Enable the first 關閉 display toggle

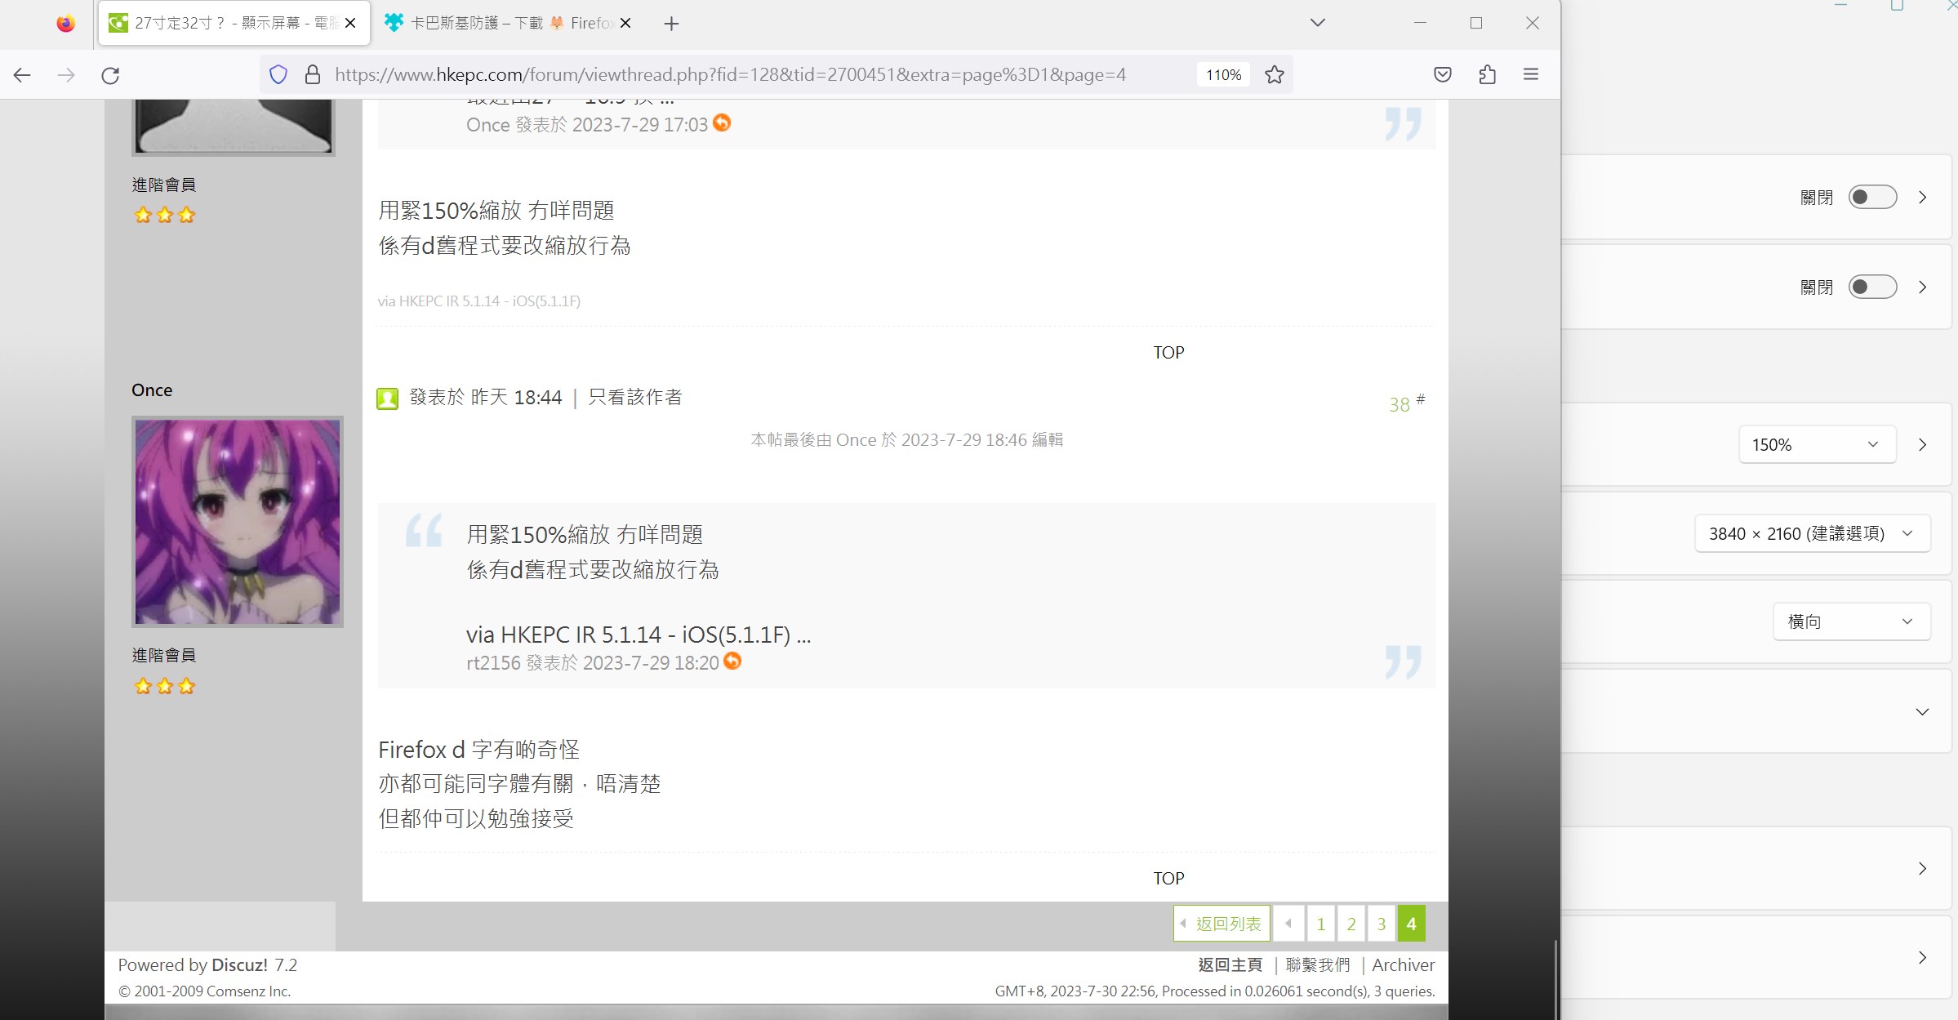[1873, 197]
